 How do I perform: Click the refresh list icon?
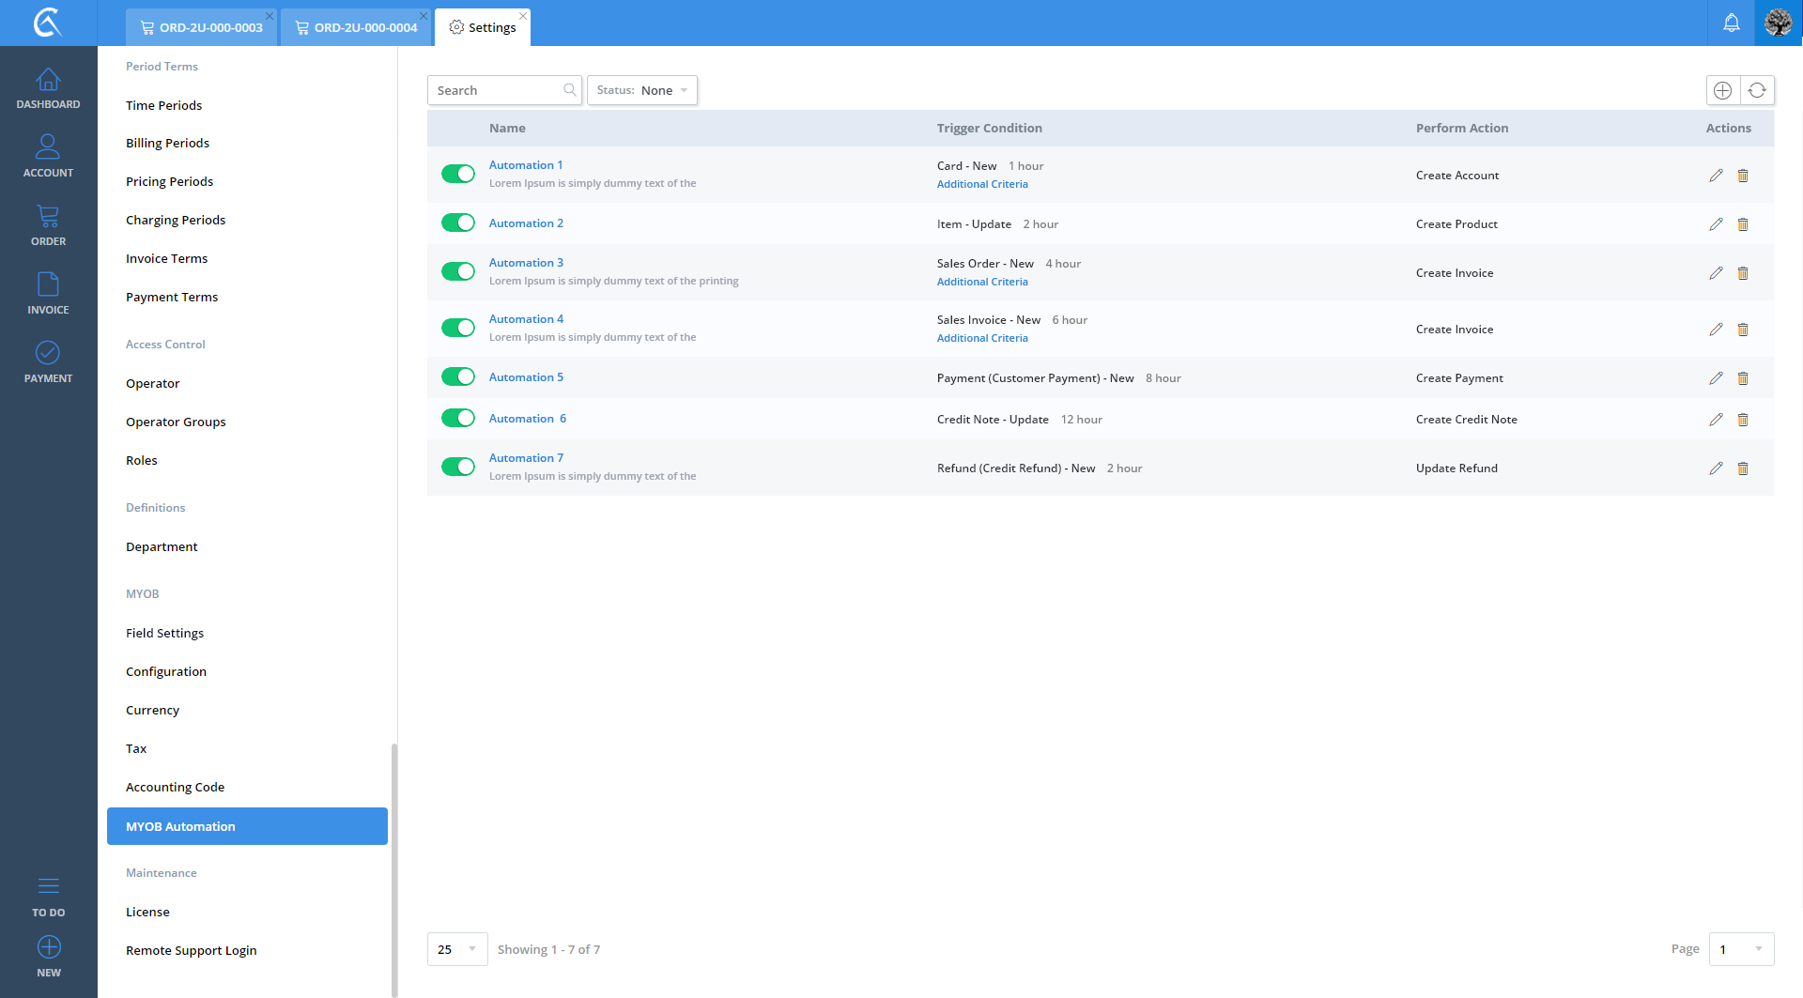coord(1757,90)
